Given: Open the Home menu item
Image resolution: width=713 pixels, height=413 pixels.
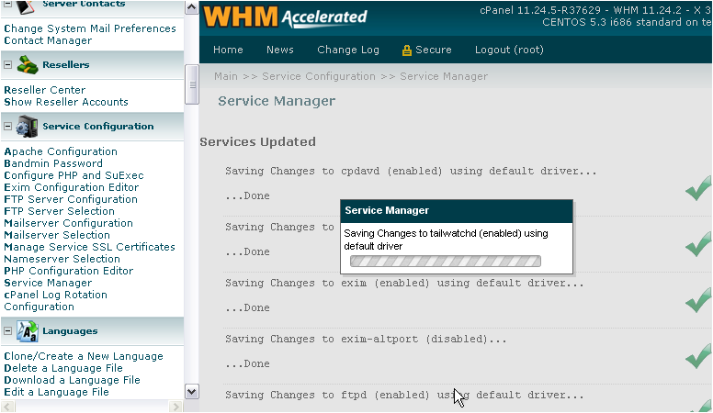Looking at the screenshot, I should [228, 50].
